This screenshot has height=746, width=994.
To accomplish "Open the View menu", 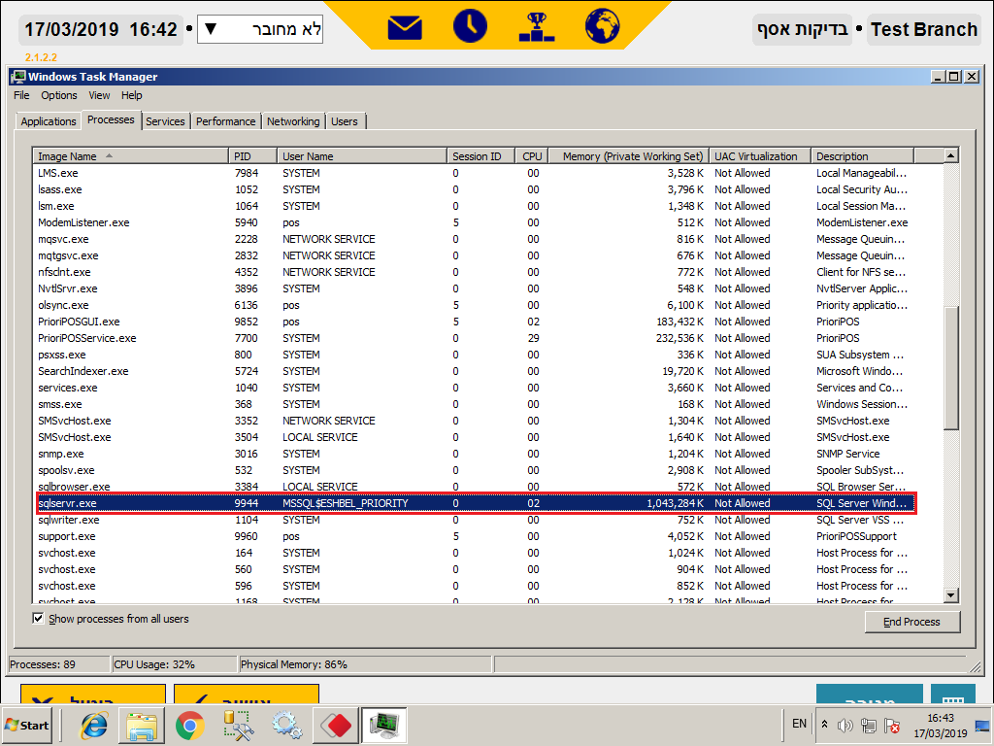I will tap(99, 95).
